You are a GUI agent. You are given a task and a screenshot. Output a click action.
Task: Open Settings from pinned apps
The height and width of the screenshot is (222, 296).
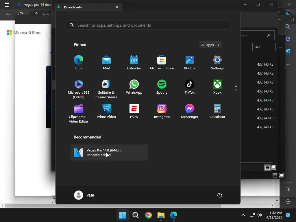[x=217, y=62]
